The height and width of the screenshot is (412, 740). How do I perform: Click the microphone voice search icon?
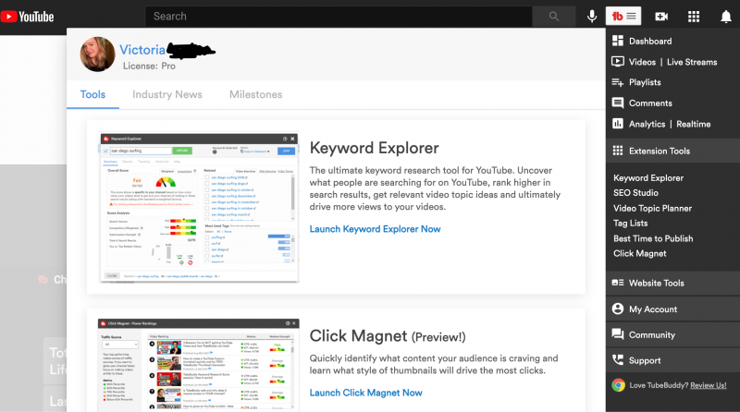592,17
